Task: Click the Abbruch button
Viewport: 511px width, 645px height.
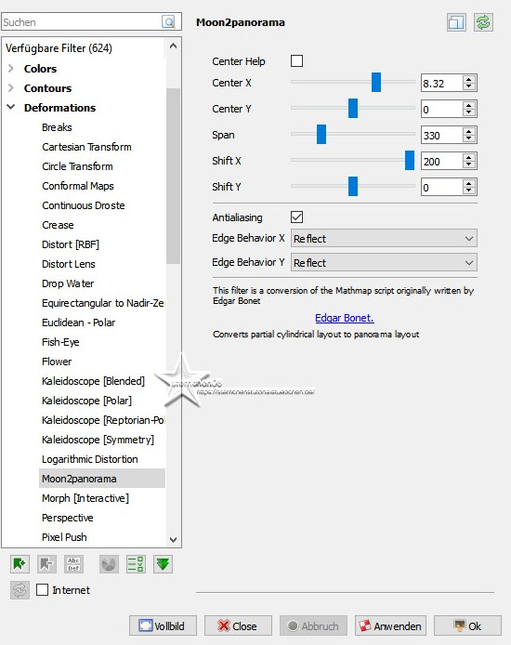Action: 313,625
